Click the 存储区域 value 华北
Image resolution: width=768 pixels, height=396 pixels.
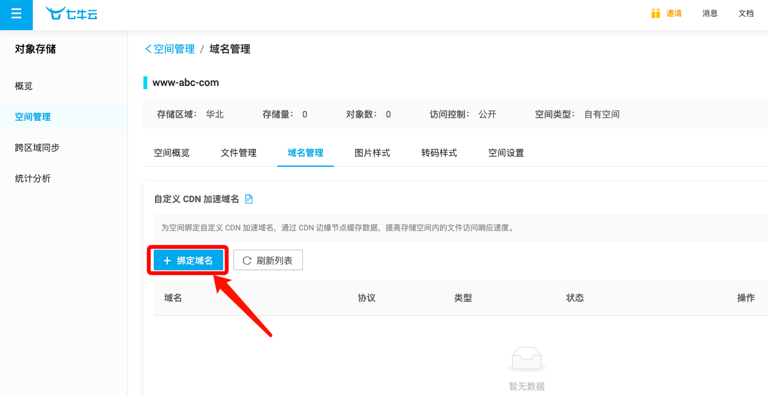pyautogui.click(x=215, y=114)
